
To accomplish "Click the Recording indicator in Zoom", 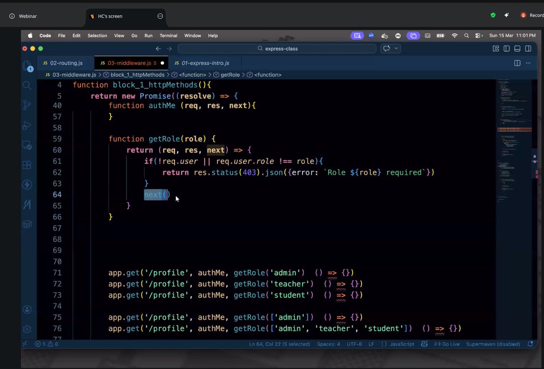I will (532, 15).
